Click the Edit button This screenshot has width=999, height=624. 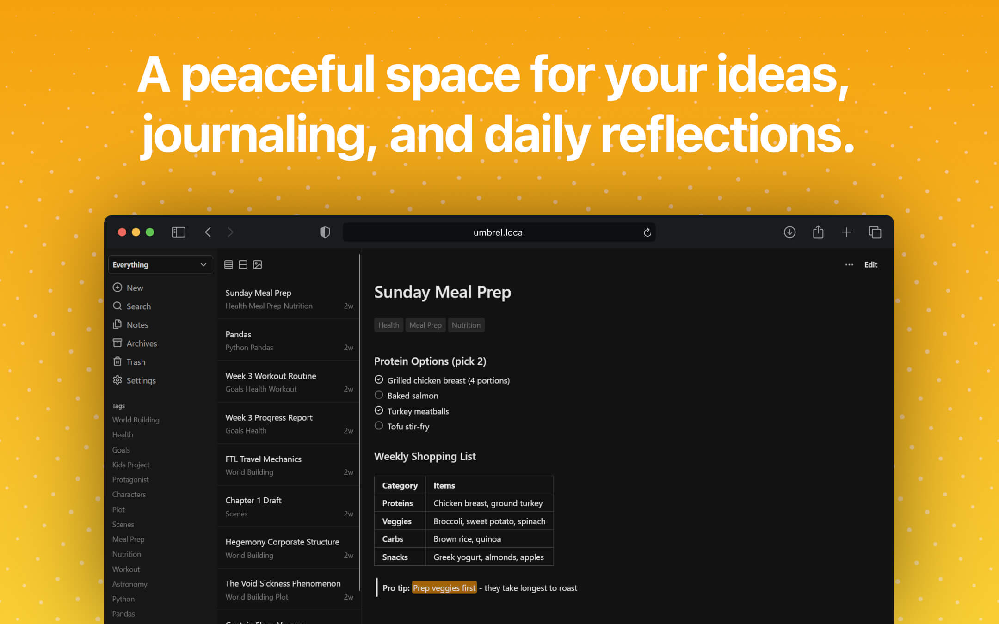870,264
